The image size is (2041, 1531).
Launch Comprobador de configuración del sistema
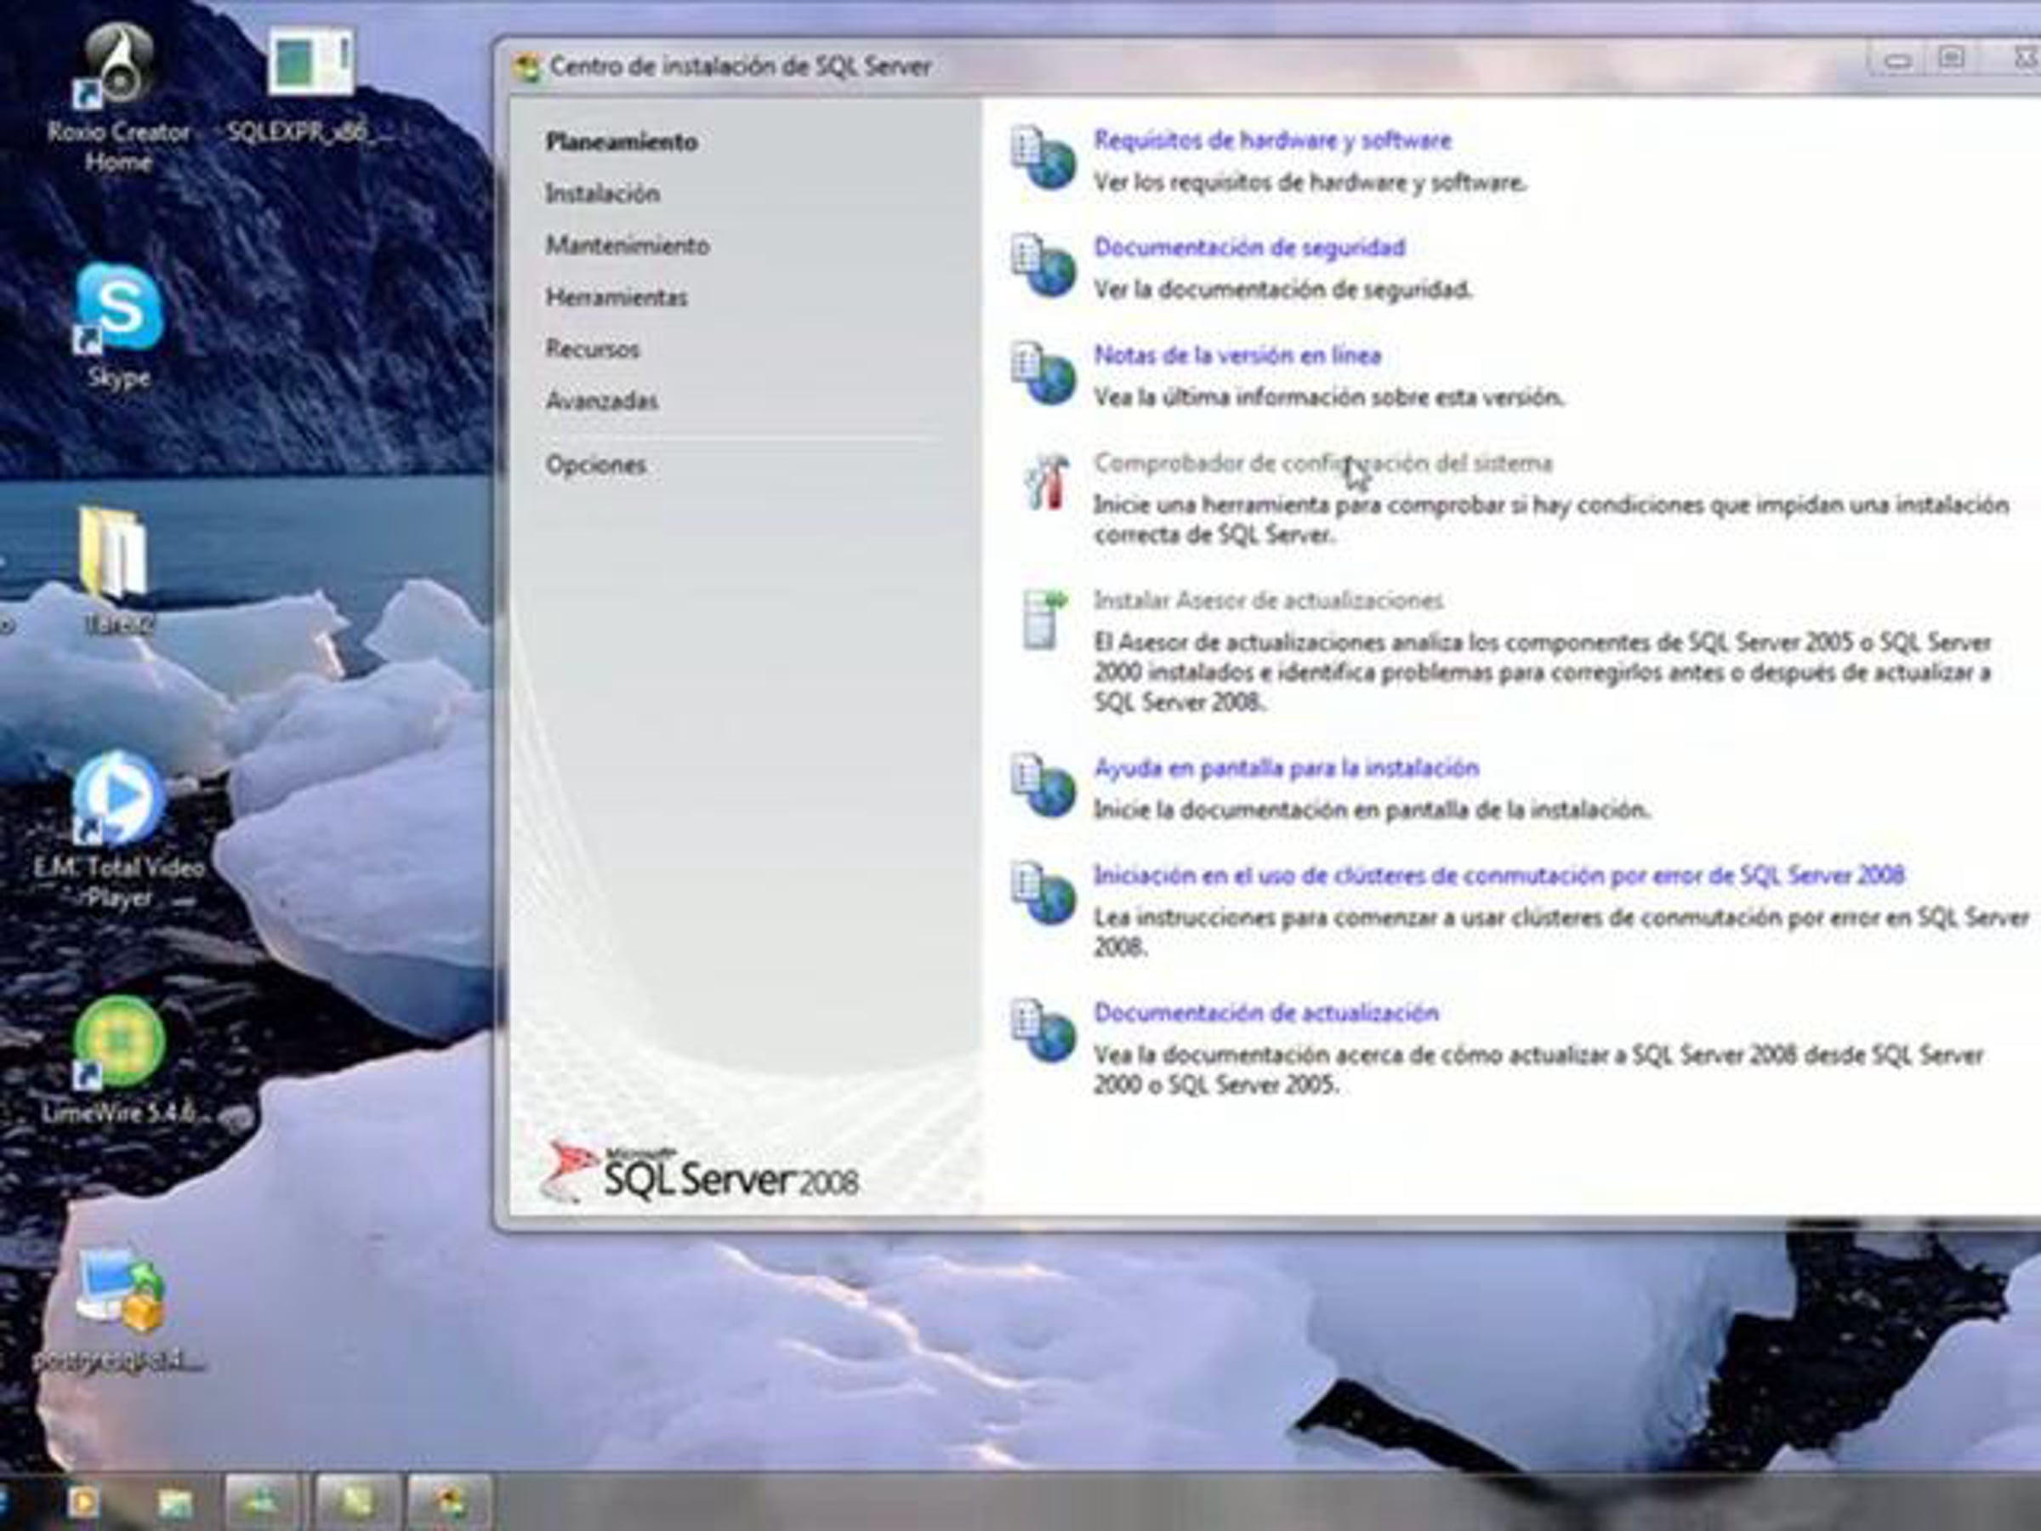(x=1323, y=463)
